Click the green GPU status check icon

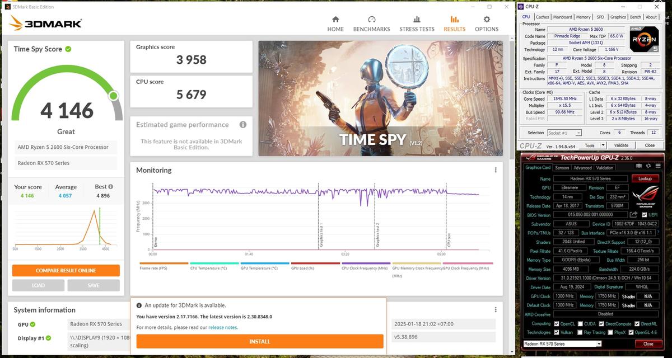pyautogui.click(x=33, y=324)
